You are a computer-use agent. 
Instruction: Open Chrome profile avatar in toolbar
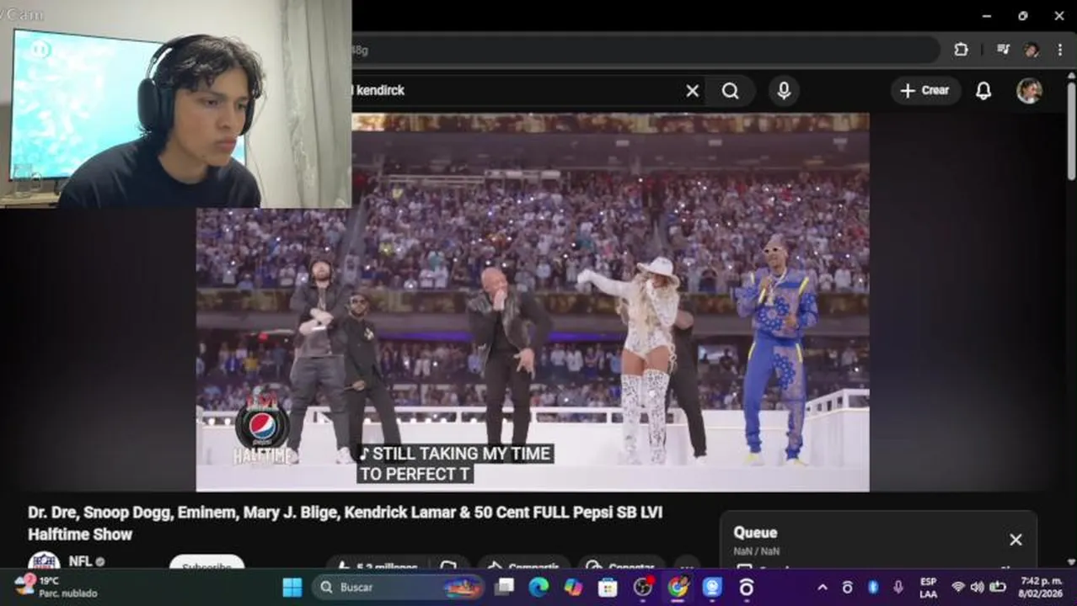pos(1031,50)
